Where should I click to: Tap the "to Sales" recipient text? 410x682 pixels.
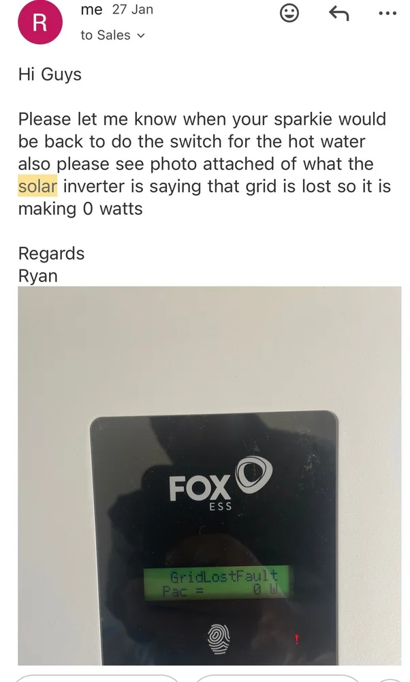pyautogui.click(x=106, y=35)
